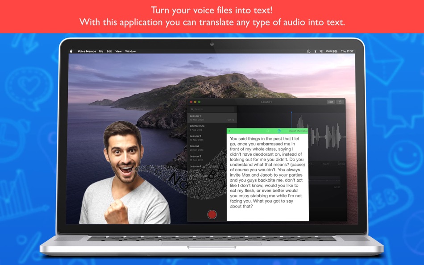Click the copy clipboard icon in transcription header
424x265 pixels.
pos(279,131)
